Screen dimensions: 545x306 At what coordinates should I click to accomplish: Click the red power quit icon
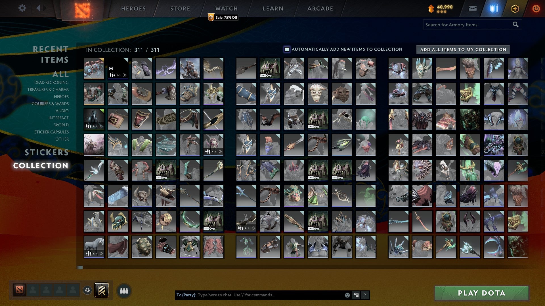536,8
